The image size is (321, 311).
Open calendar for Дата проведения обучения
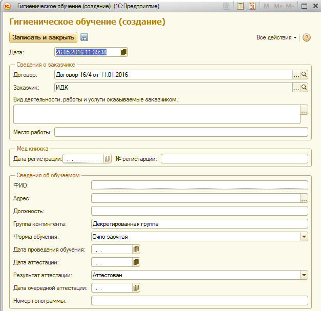pos(136,250)
